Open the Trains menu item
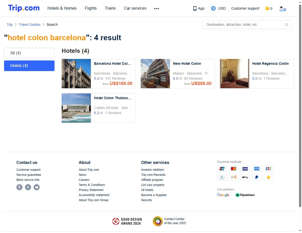302x233 pixels. pos(110,8)
